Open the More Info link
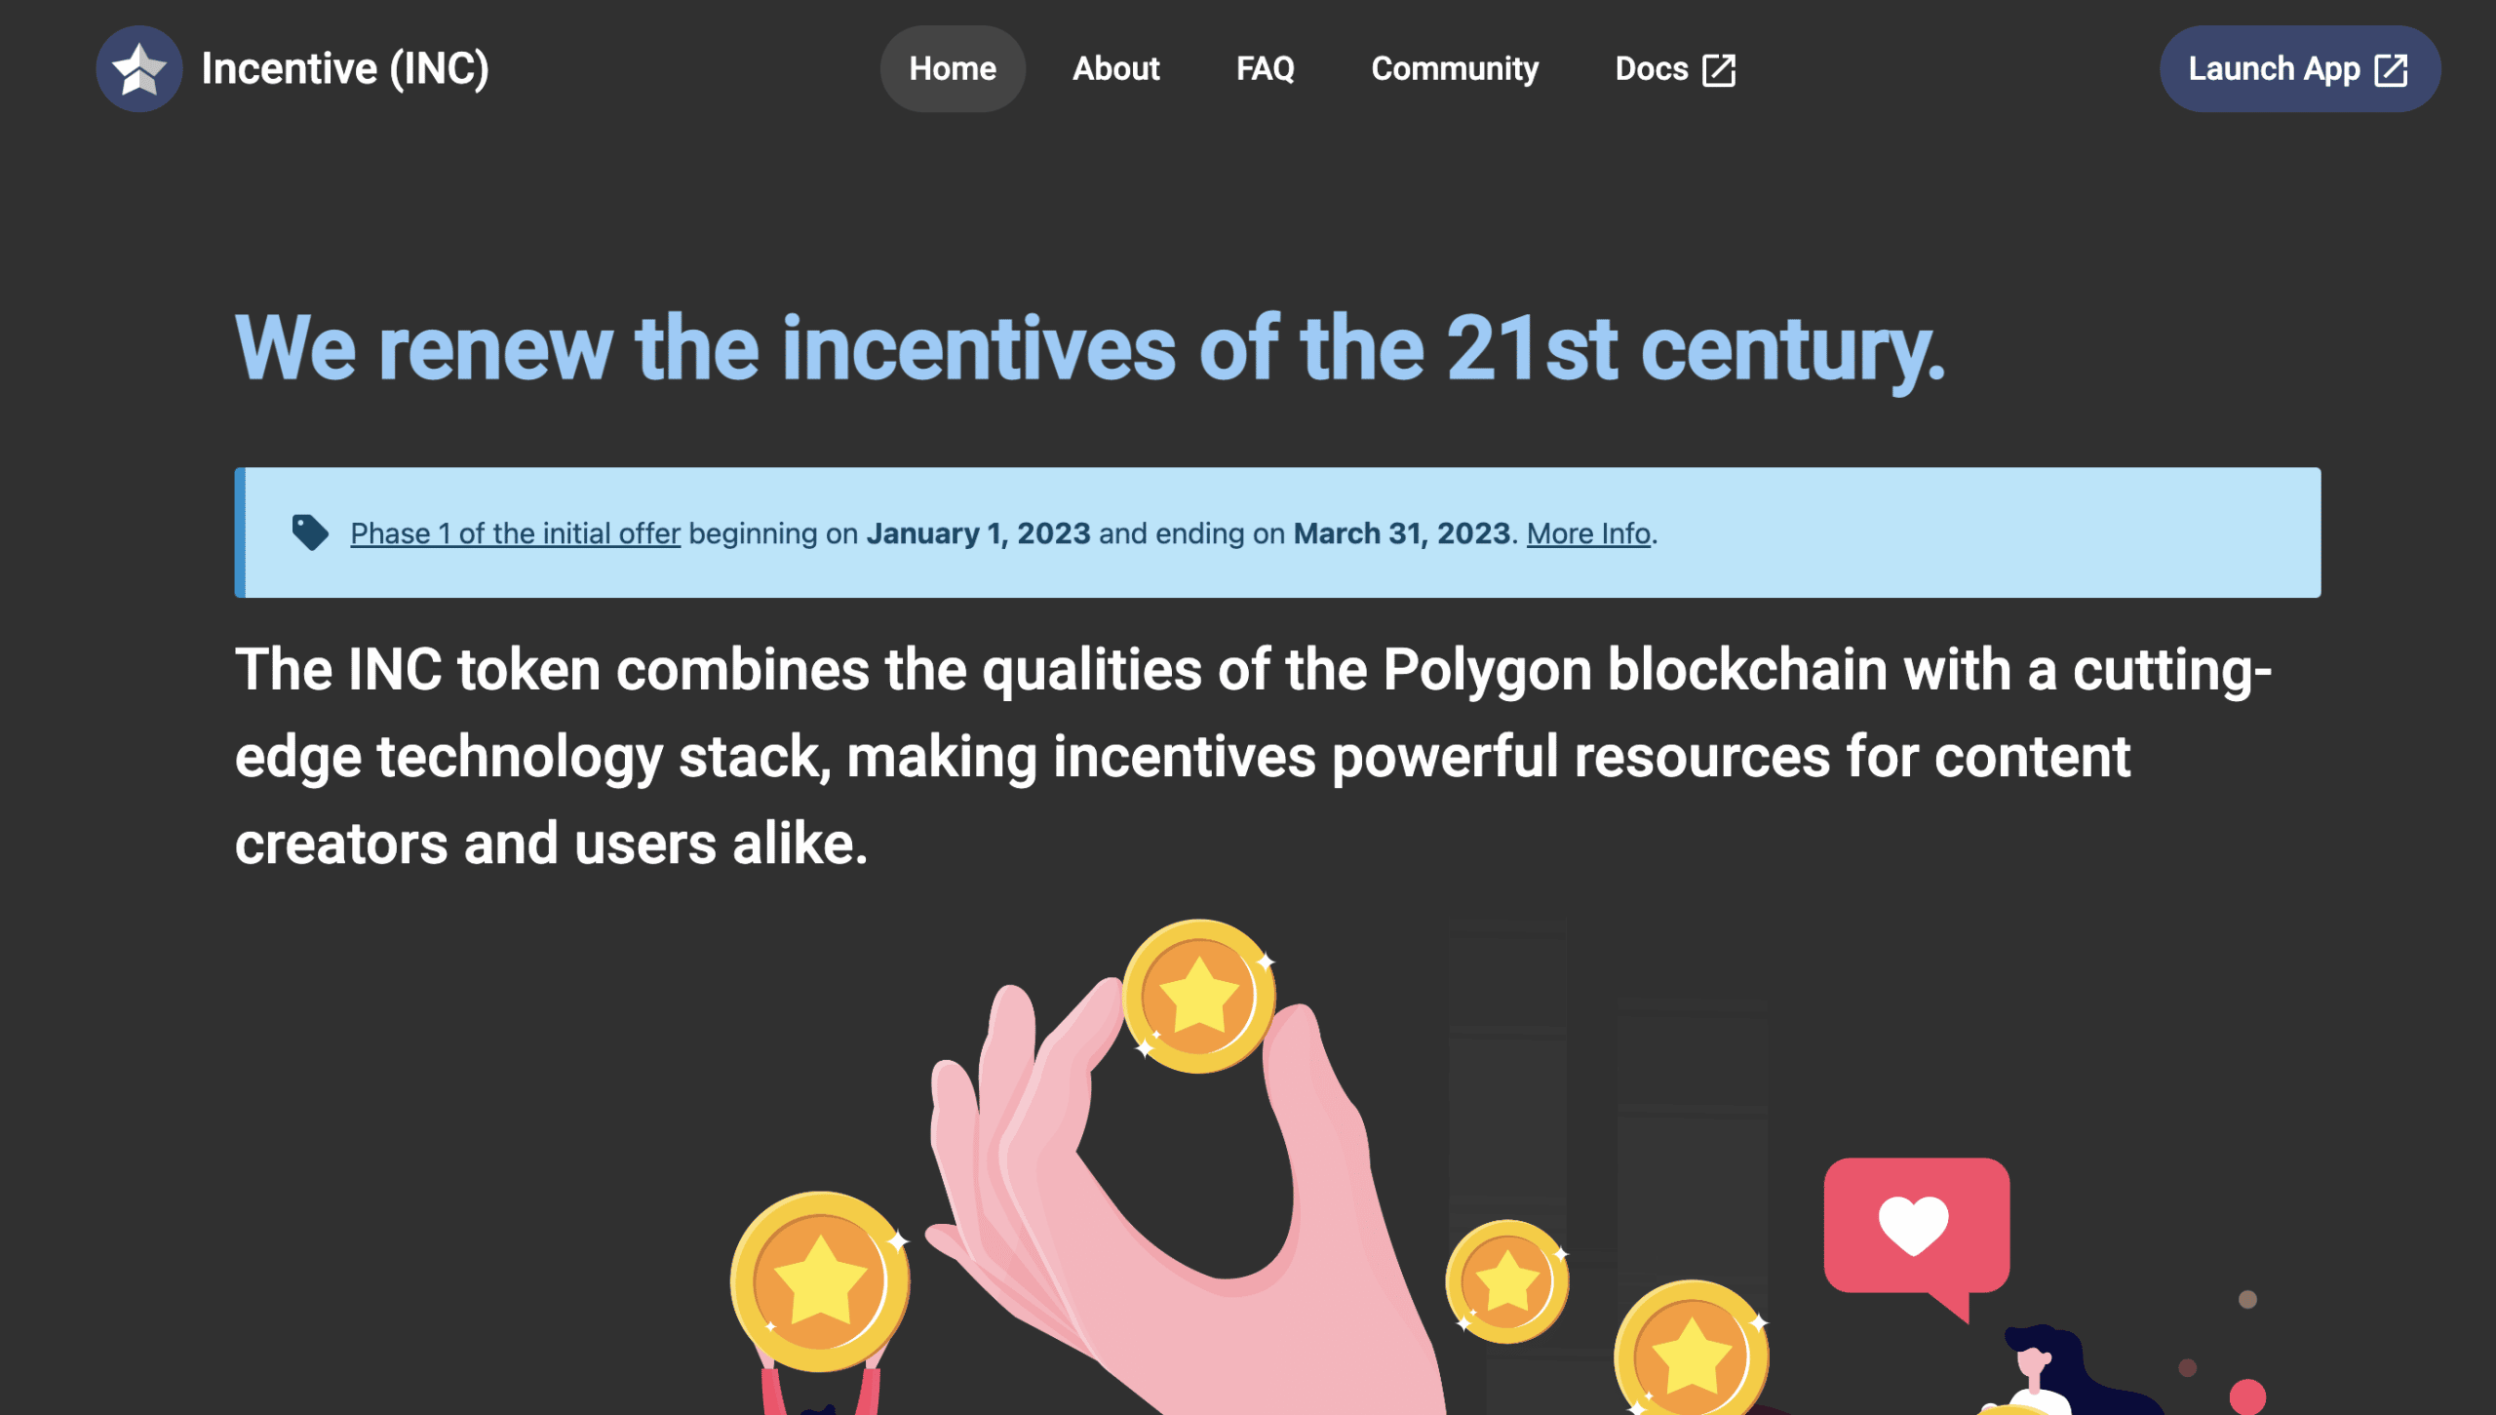Image resolution: width=2496 pixels, height=1415 pixels. (x=1588, y=533)
